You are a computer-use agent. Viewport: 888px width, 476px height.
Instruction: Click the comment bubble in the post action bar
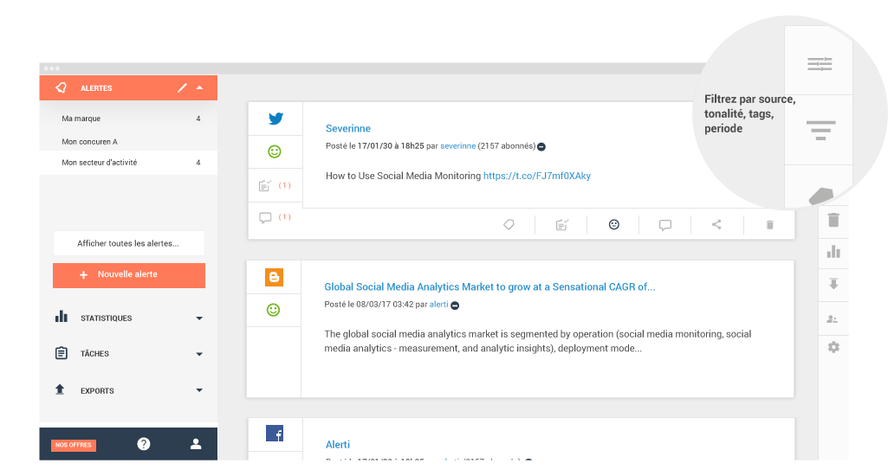tap(664, 225)
